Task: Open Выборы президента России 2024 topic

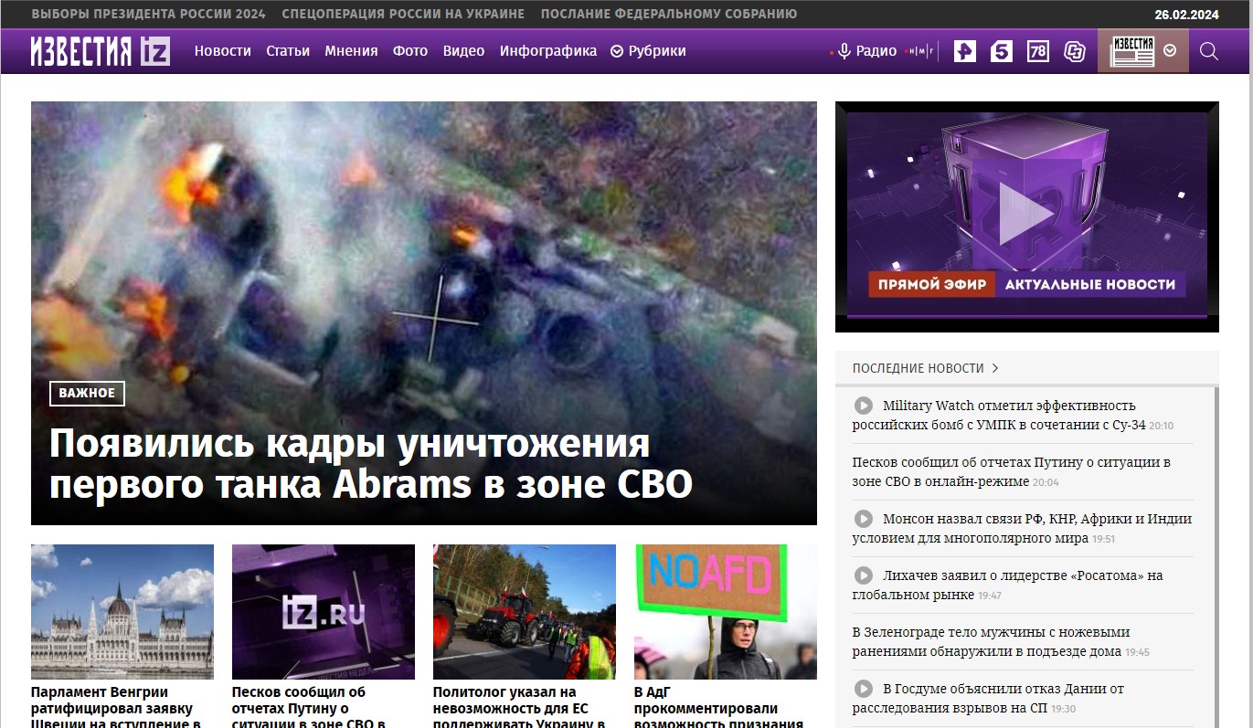Action: (x=149, y=14)
